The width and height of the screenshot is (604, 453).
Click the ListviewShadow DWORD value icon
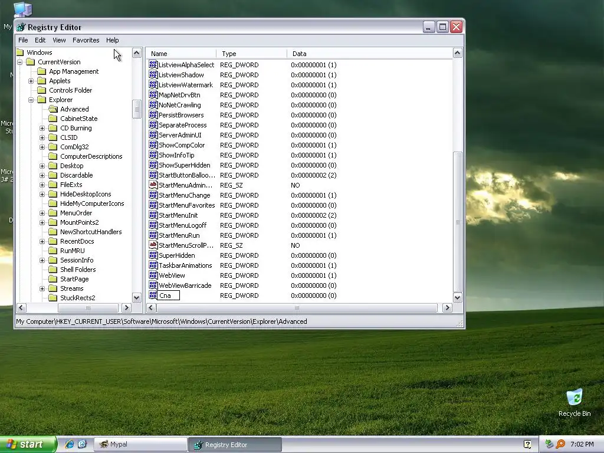click(153, 75)
